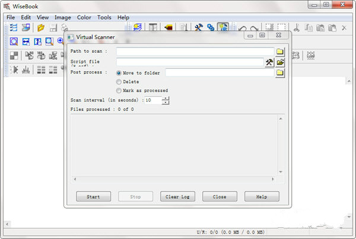Click the Redo arrow icon
Image resolution: width=356 pixels, height=239 pixels.
254,28
